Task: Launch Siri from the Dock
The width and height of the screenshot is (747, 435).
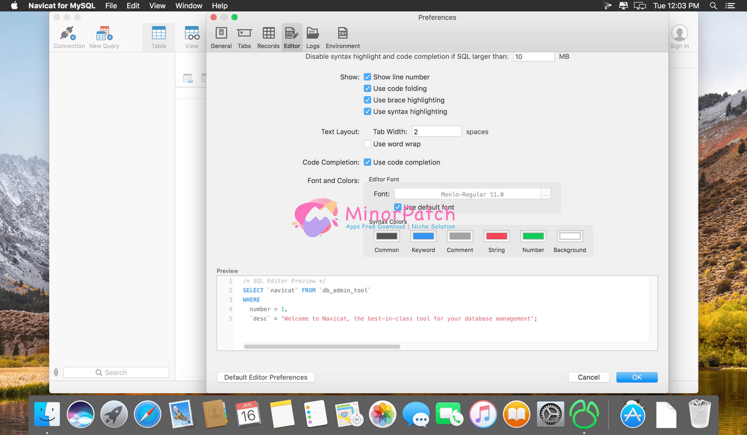Action: tap(81, 414)
